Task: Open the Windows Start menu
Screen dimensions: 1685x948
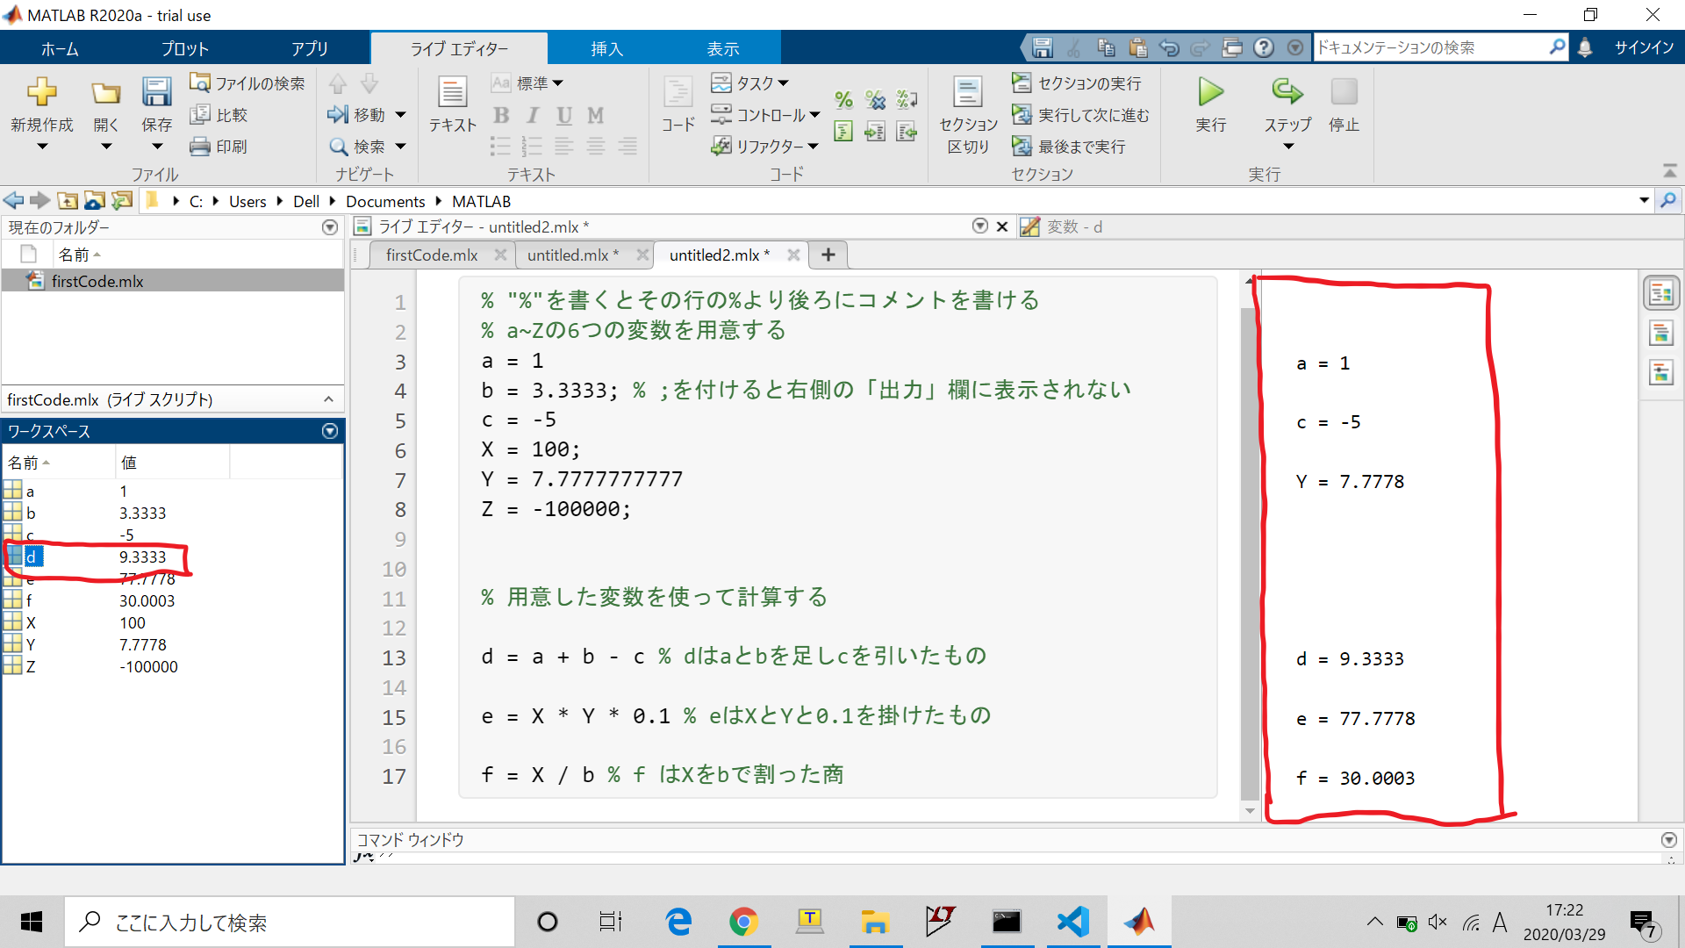Action: point(32,922)
